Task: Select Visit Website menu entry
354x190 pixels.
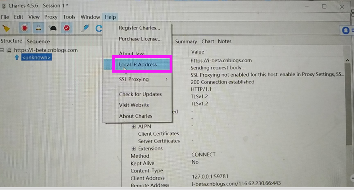Action: pyautogui.click(x=134, y=105)
